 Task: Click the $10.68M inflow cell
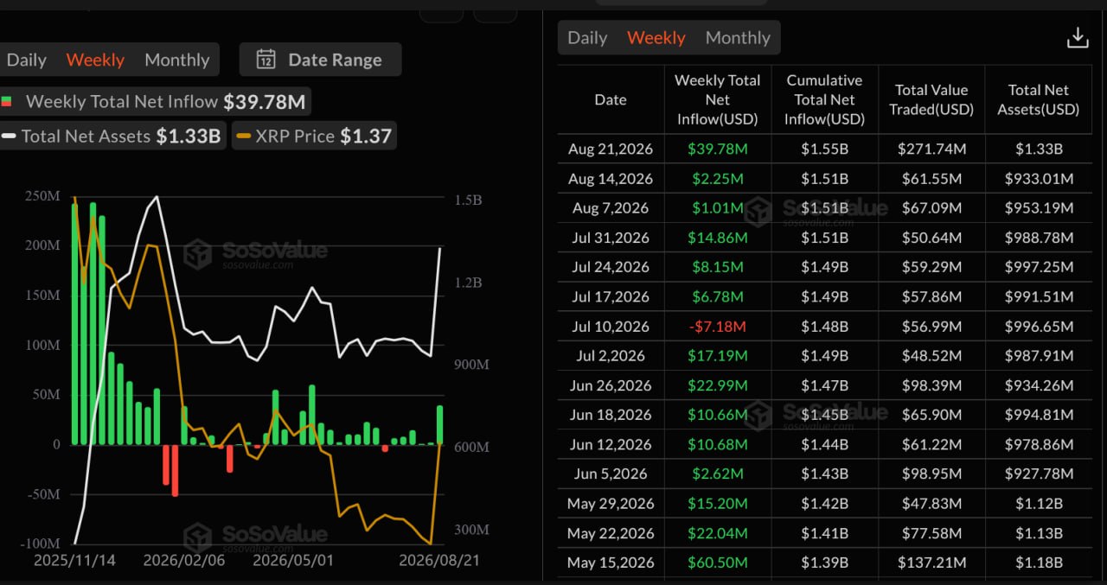tap(718, 444)
